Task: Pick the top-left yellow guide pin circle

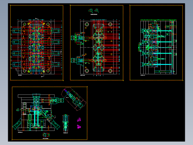Action: [x=29, y=24]
